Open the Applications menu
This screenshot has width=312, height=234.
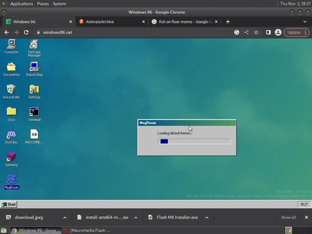[x=22, y=4]
